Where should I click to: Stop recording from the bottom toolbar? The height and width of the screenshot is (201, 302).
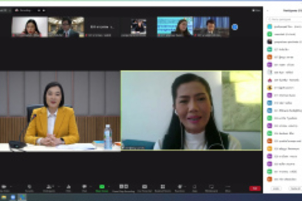(x=126, y=186)
